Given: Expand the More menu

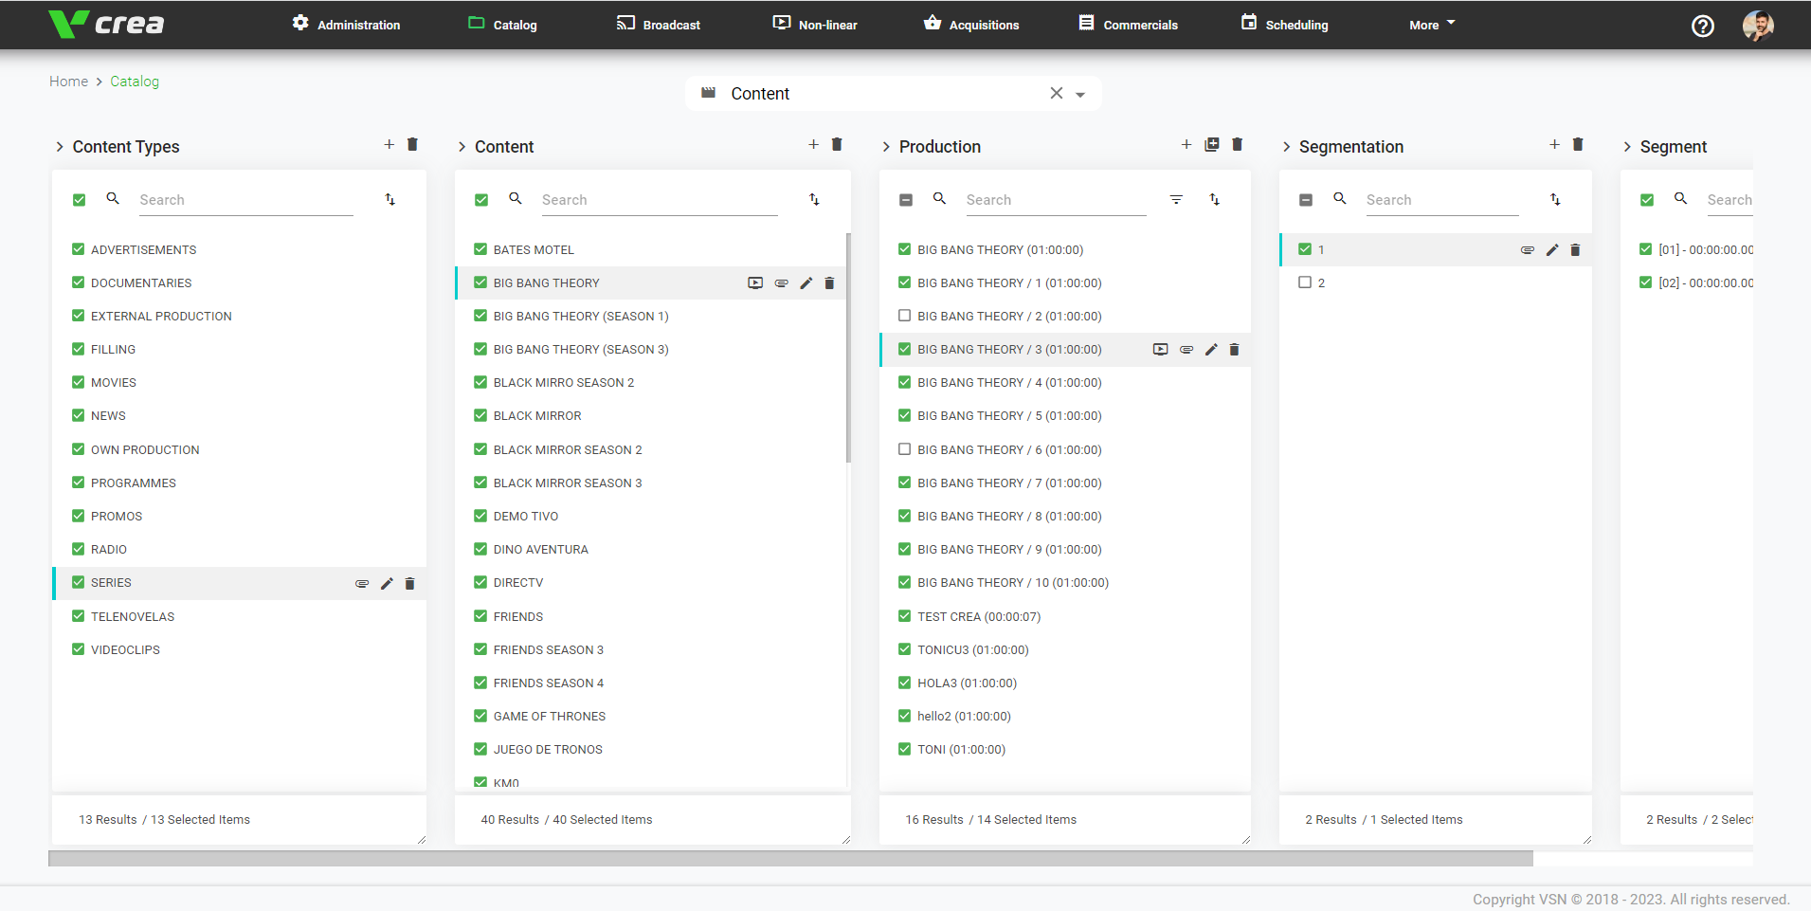Looking at the screenshot, I should coord(1432,25).
